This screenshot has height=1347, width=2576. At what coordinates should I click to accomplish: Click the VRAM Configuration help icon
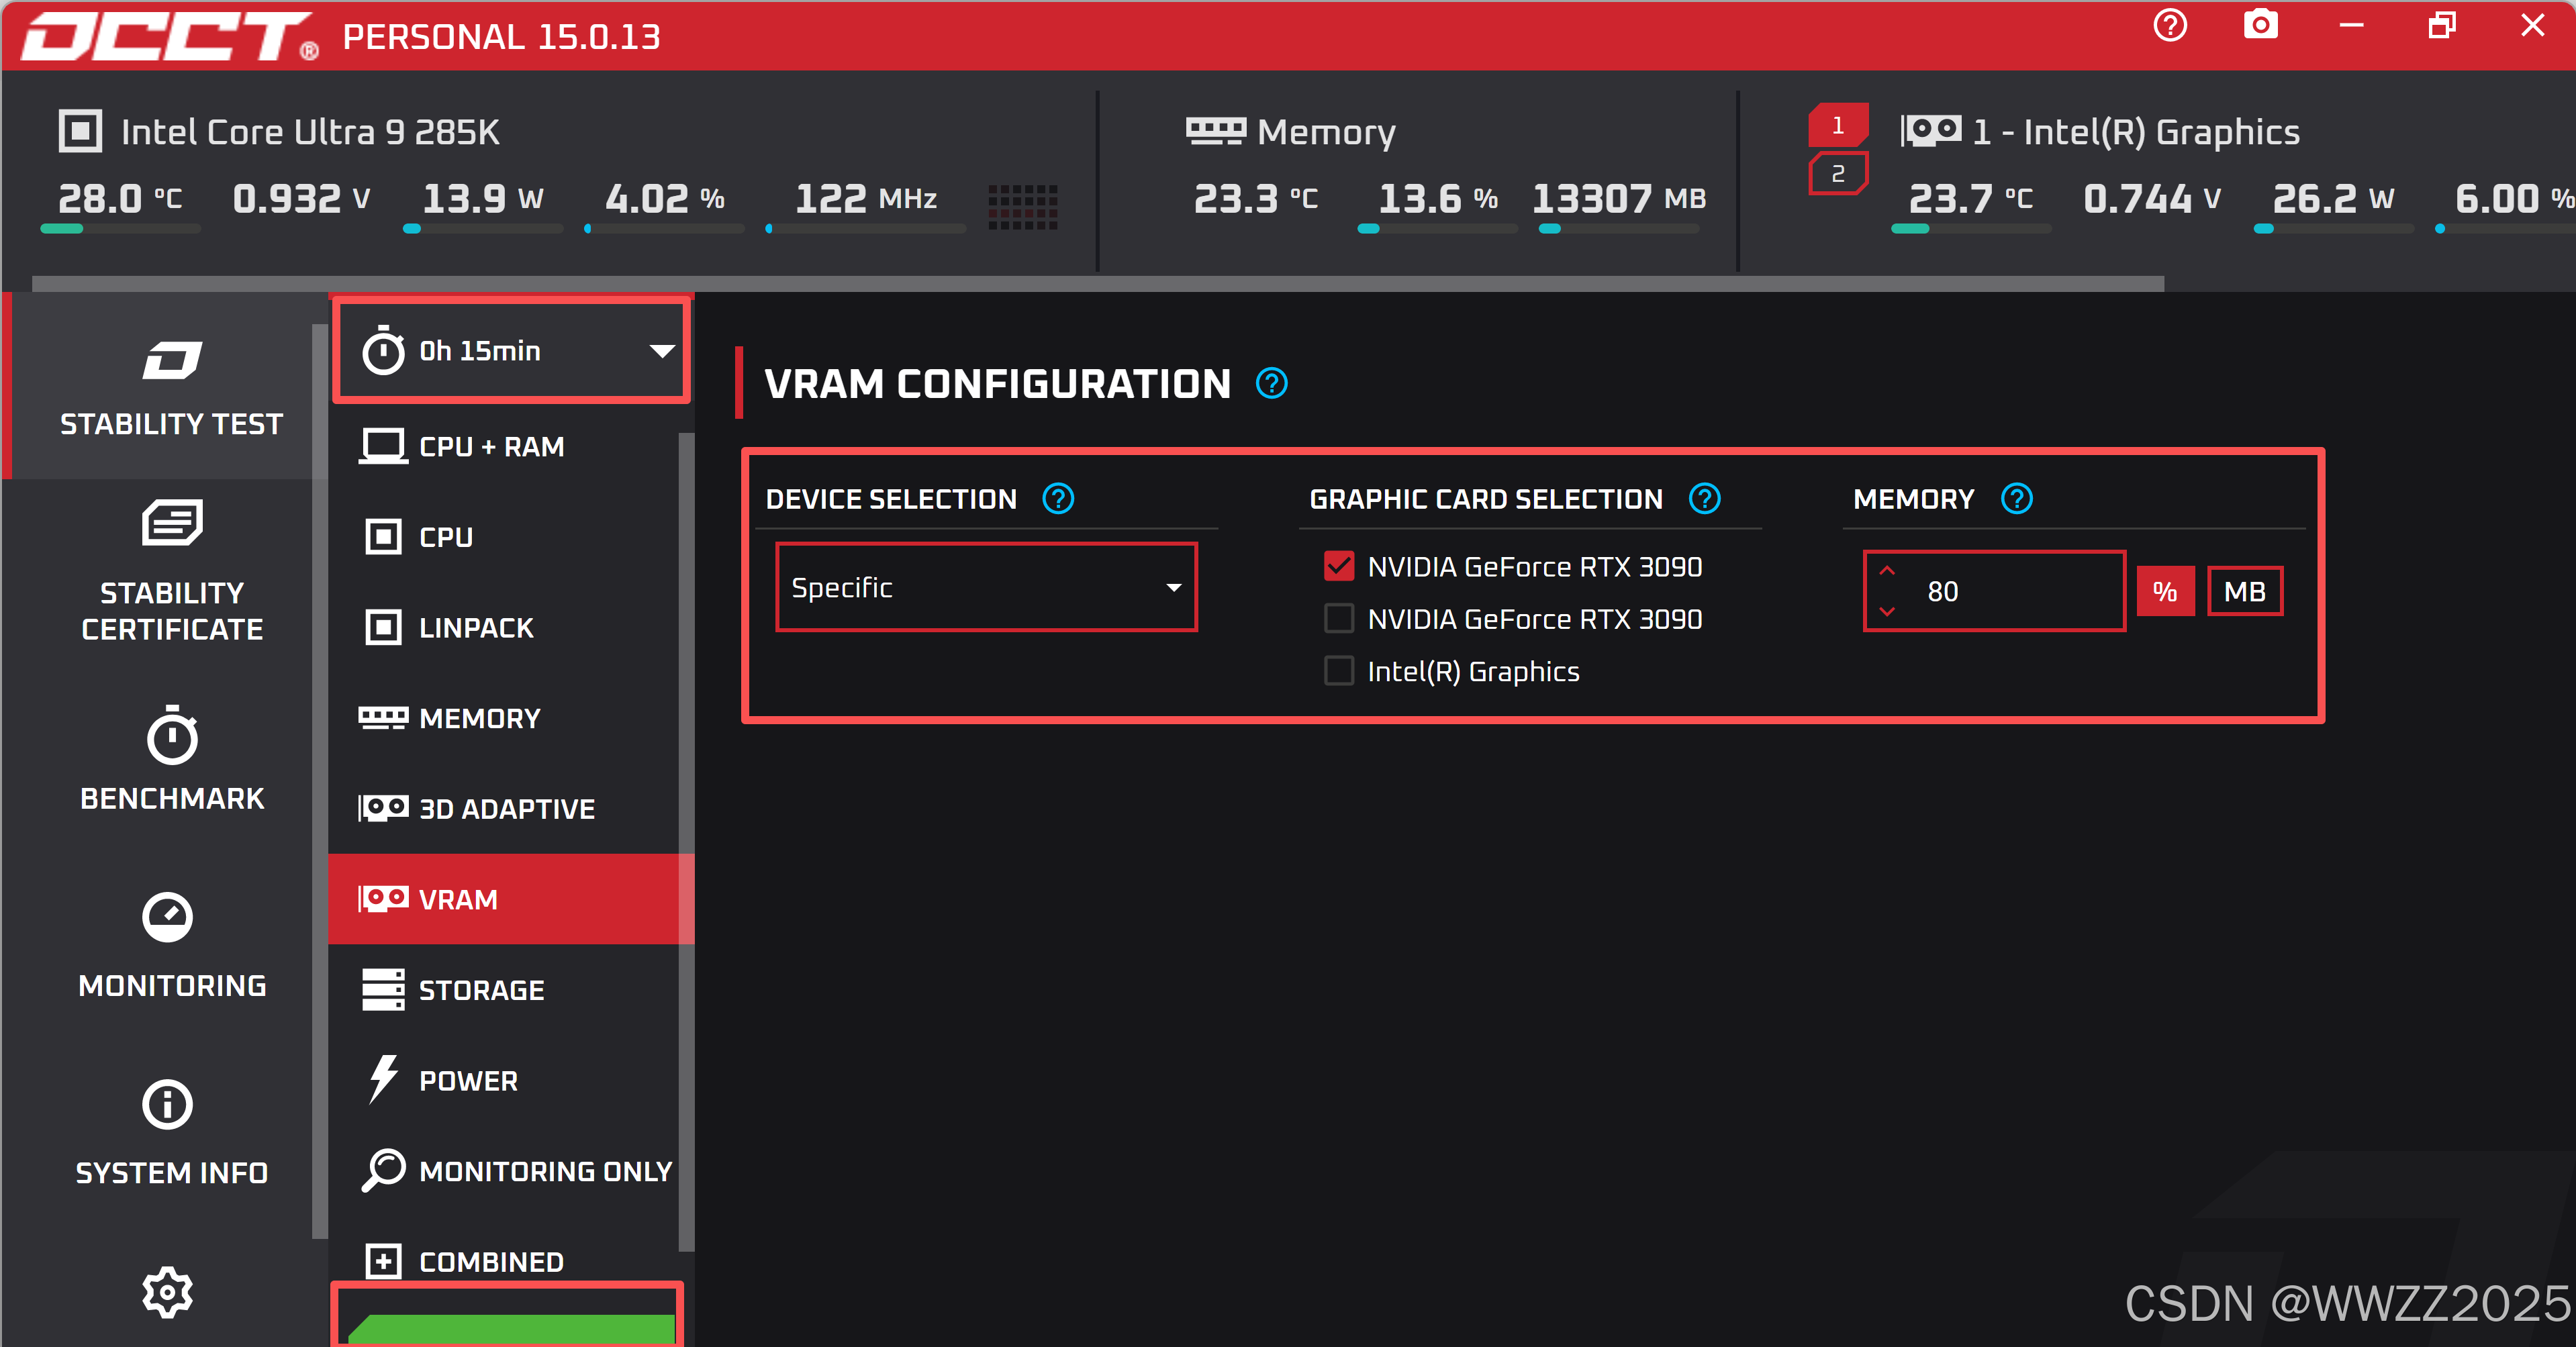pos(1271,383)
